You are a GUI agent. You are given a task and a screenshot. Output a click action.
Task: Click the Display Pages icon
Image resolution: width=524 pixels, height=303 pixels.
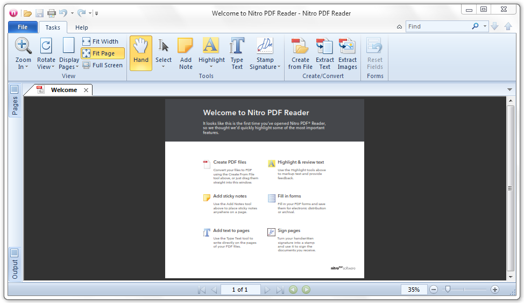(x=69, y=46)
